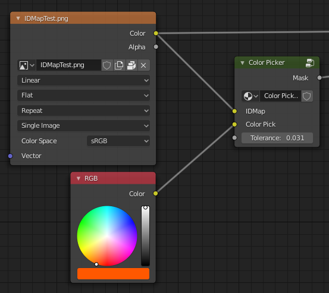Image resolution: width=329 pixels, height=293 pixels.
Task: Click the RGB node Color output socket
Action: click(155, 193)
